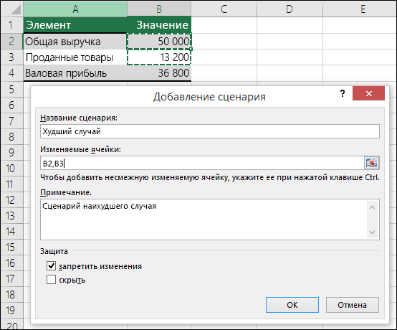397x330 pixels.
Task: Uncheck запретить изменения checkbox
Action: pos(51,266)
